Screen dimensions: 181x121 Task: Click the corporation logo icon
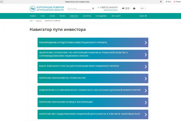(33, 9)
